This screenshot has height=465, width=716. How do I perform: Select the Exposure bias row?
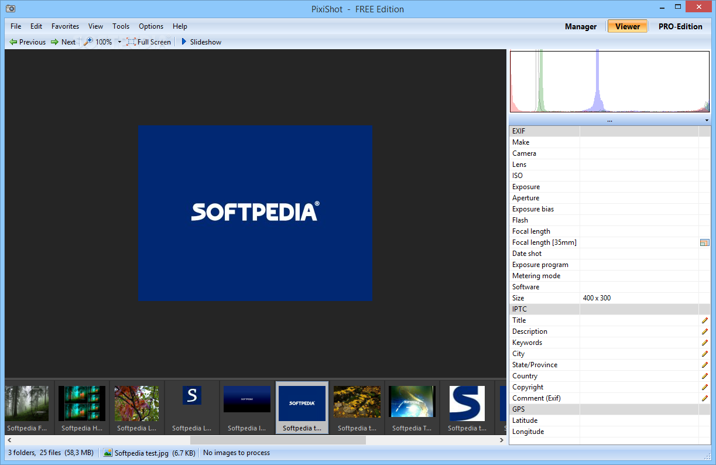click(x=609, y=209)
